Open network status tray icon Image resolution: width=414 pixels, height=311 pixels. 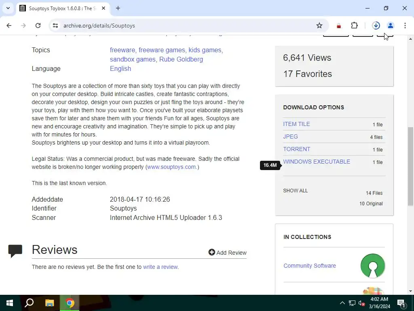(352, 303)
